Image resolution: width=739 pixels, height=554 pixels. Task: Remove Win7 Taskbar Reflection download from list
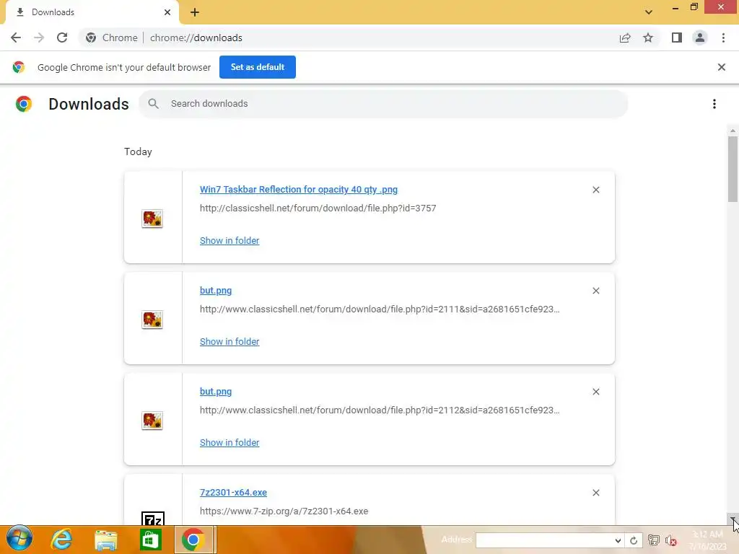click(x=595, y=190)
